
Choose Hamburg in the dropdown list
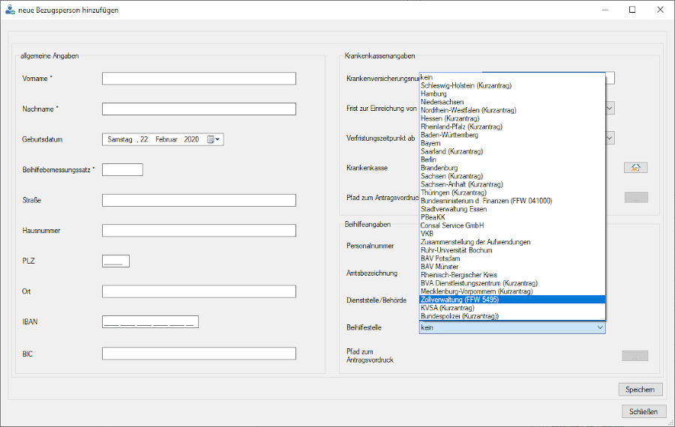click(x=434, y=94)
